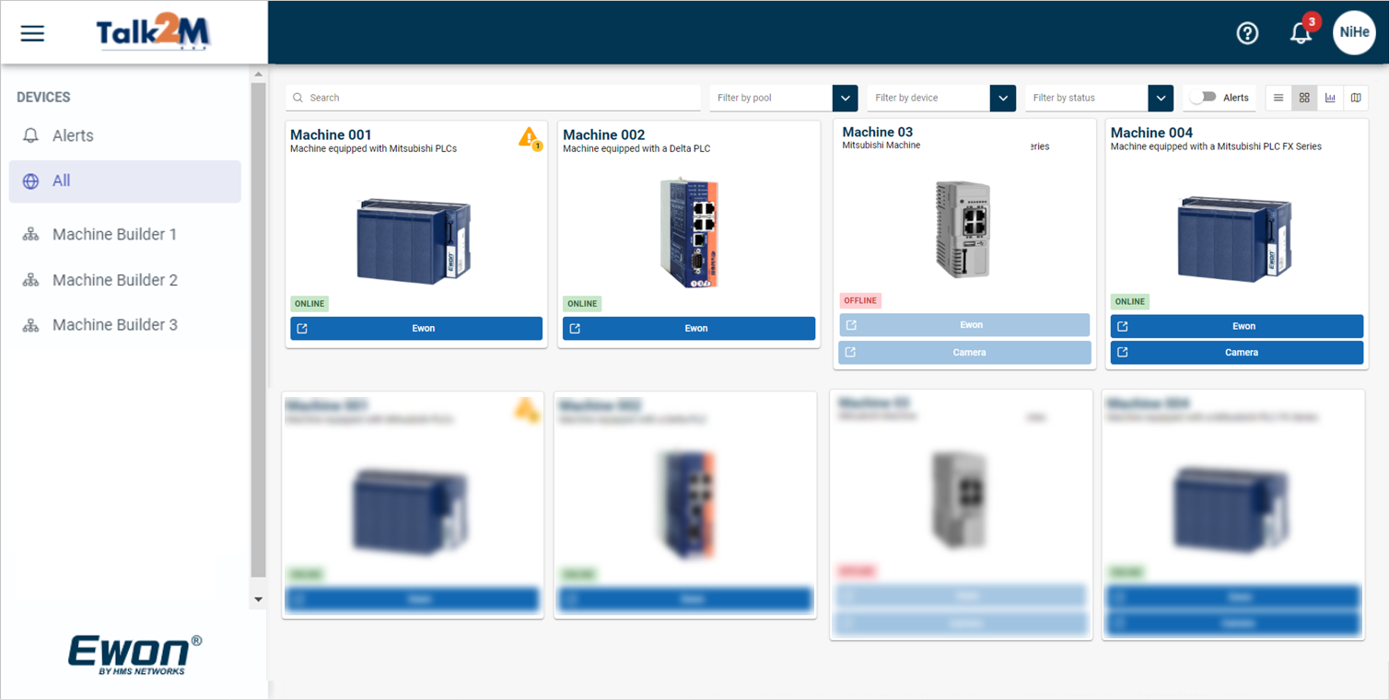Screen dimensions: 1389x700
Task: Click OFFLINE status badge on Machine 03
Action: [x=860, y=301]
